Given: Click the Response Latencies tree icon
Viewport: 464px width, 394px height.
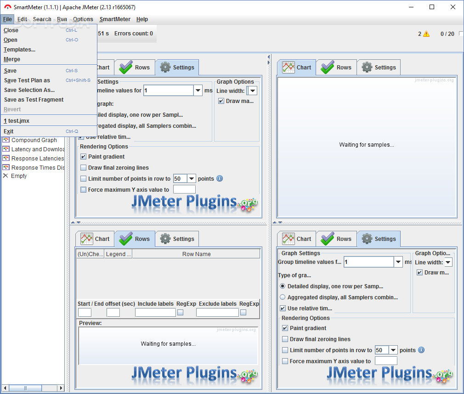Looking at the screenshot, I should 6,158.
